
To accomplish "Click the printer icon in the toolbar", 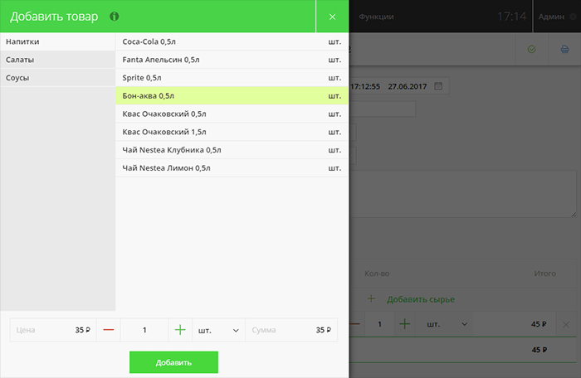I will (564, 50).
